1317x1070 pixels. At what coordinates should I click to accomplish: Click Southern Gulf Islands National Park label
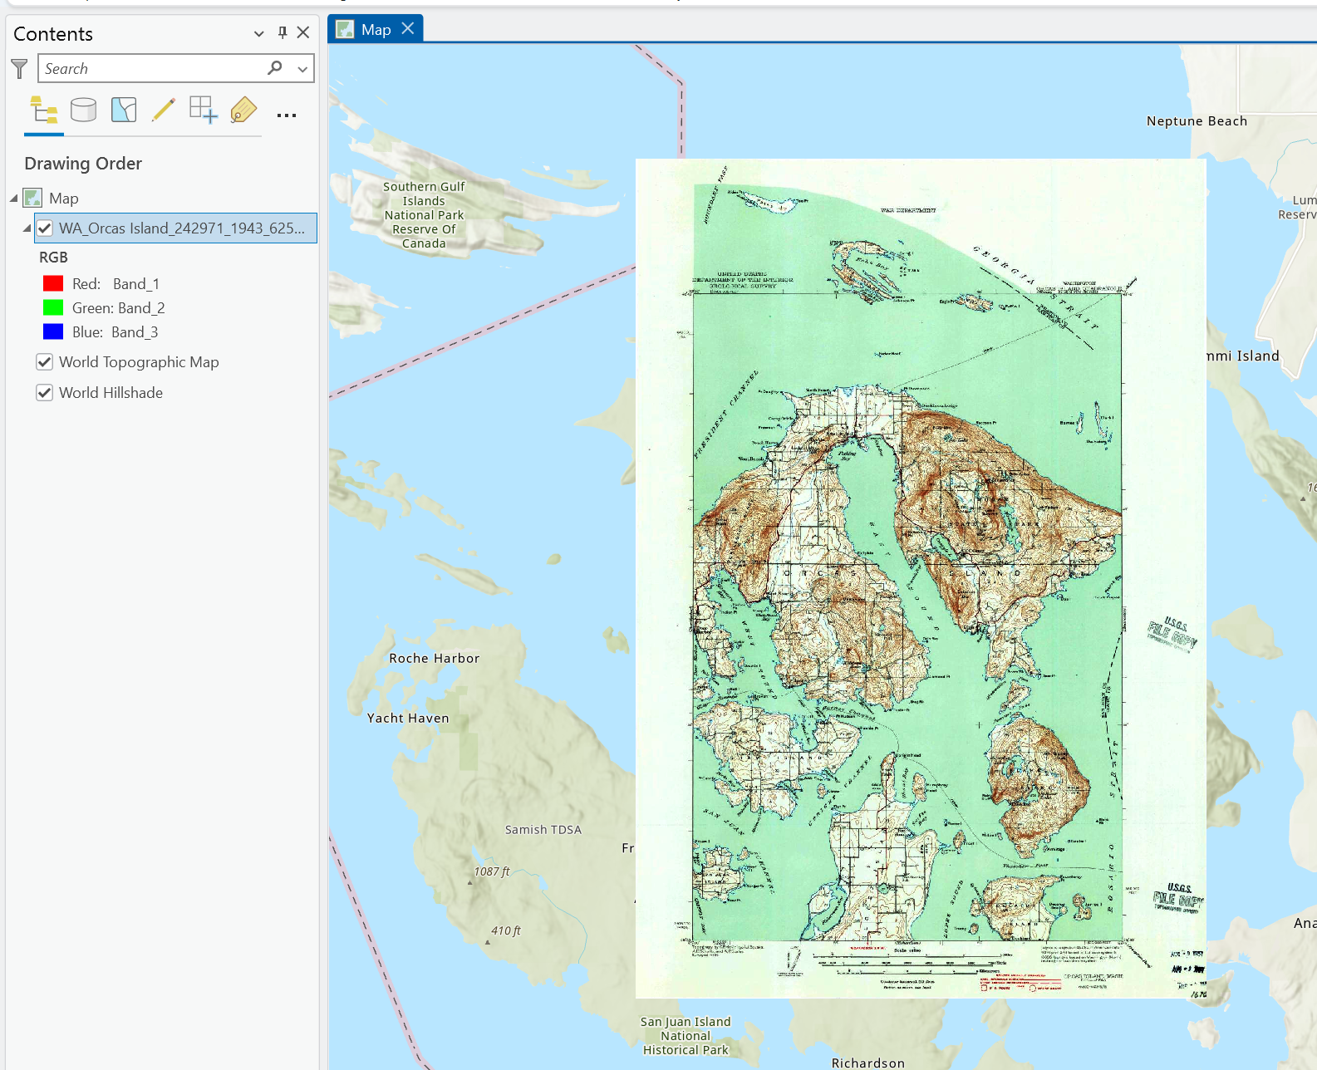tap(424, 215)
